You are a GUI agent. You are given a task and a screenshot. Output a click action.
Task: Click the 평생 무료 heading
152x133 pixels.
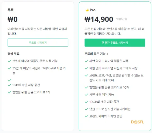[13, 54]
